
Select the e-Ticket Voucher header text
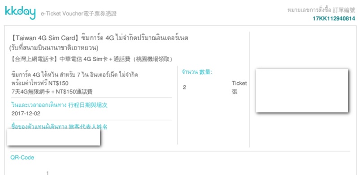click(x=79, y=14)
